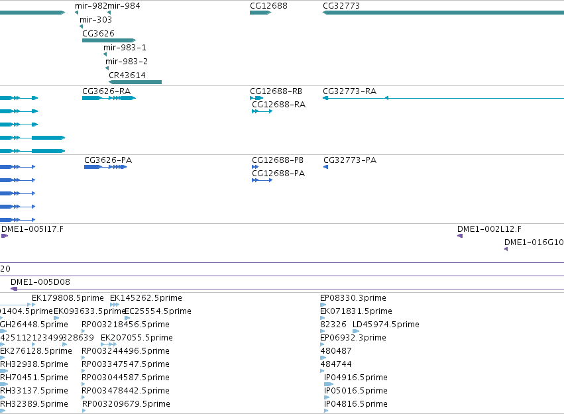This screenshot has width=564, height=414.
Task: Select the EC25554.5prime label
Action: click(x=158, y=311)
